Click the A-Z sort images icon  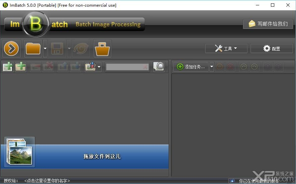coord(91,67)
